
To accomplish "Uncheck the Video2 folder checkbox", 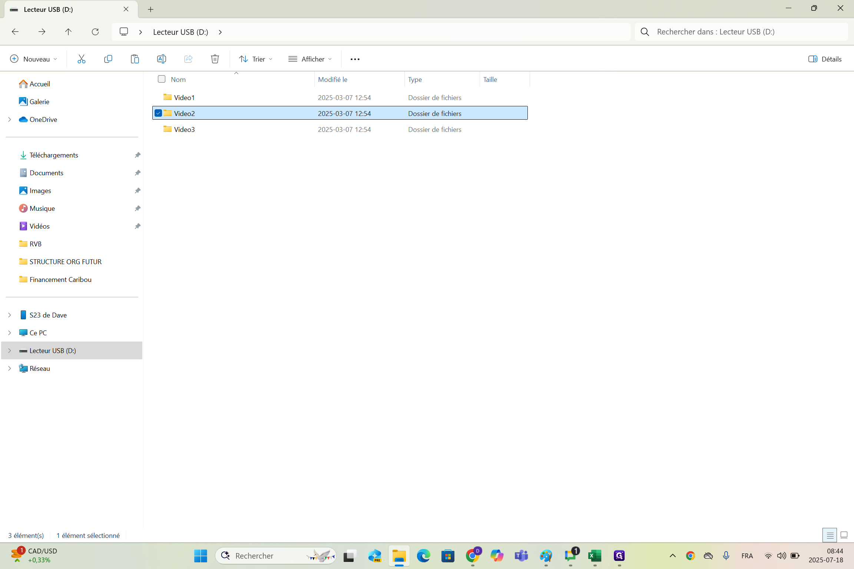I will 158,113.
